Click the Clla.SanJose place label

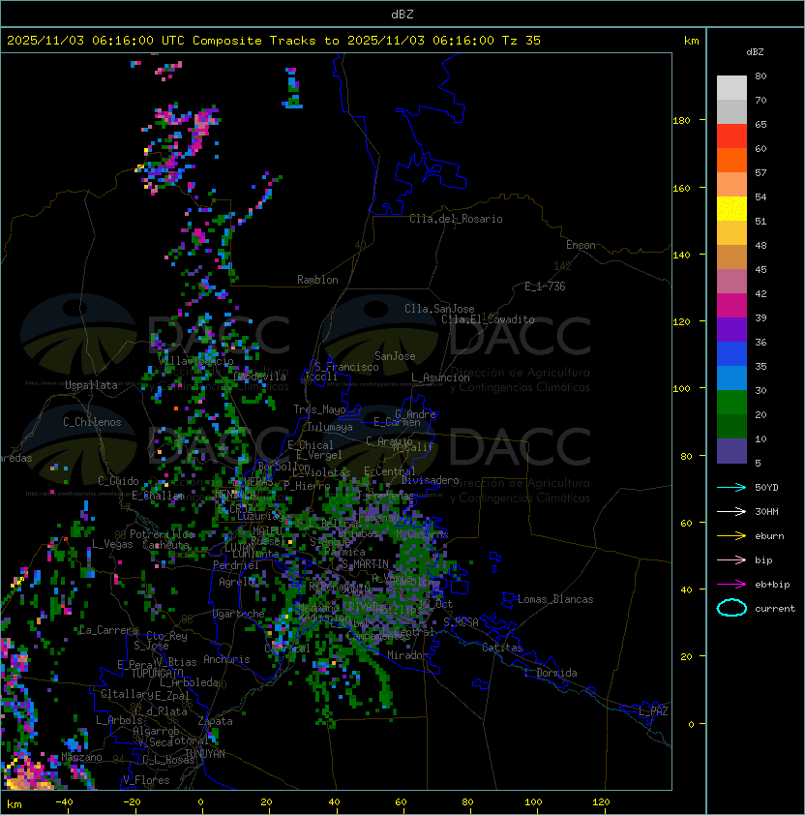(x=439, y=309)
